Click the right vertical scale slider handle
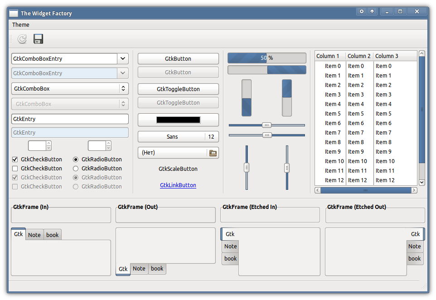The height and width of the screenshot is (300, 436). tap(287, 168)
